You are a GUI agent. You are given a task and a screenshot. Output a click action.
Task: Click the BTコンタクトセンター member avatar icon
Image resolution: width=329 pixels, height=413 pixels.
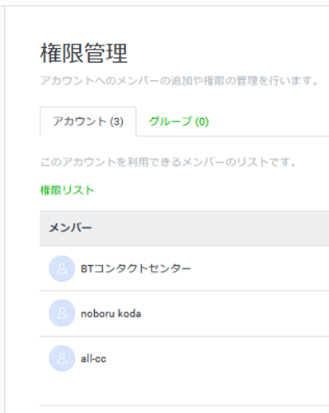[x=62, y=268]
